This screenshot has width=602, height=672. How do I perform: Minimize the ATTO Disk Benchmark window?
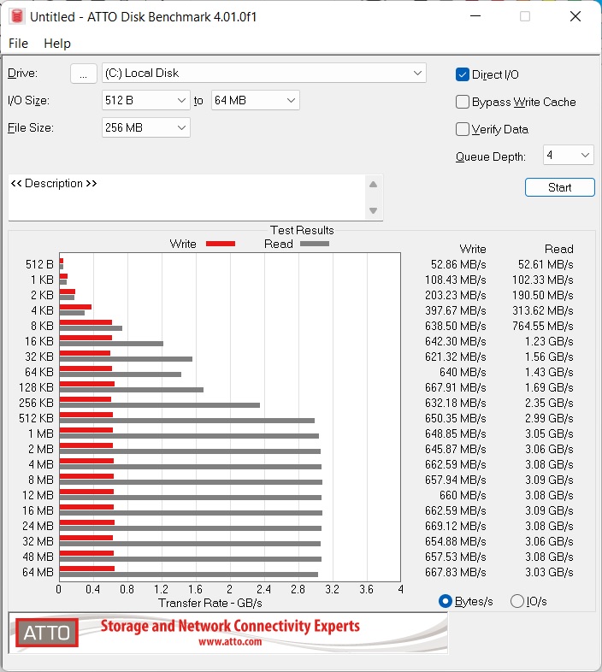475,16
